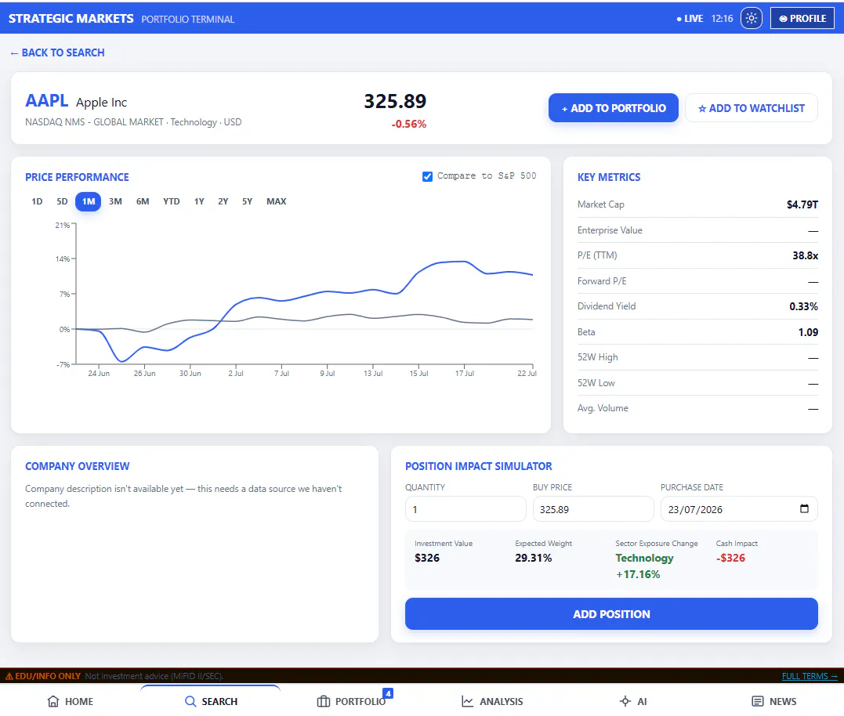Toggle the light/dark theme sun icon
Image resolution: width=844 pixels, height=716 pixels.
coord(751,18)
